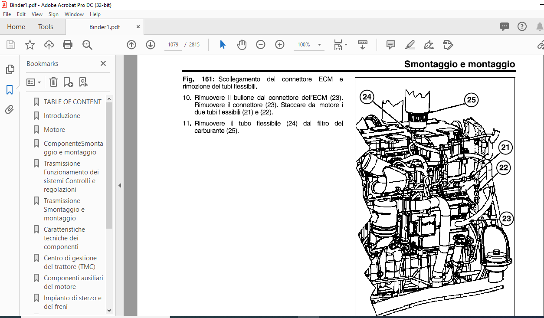Toggle the Bookmarks navigation pane icon

tap(10, 90)
